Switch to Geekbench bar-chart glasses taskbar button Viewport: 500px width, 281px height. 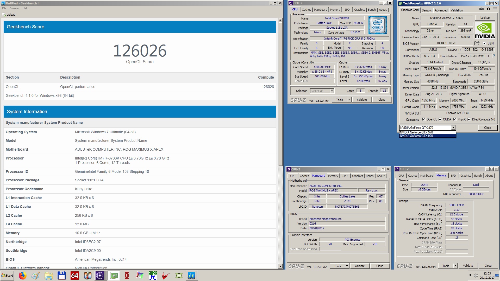click(x=191, y=276)
